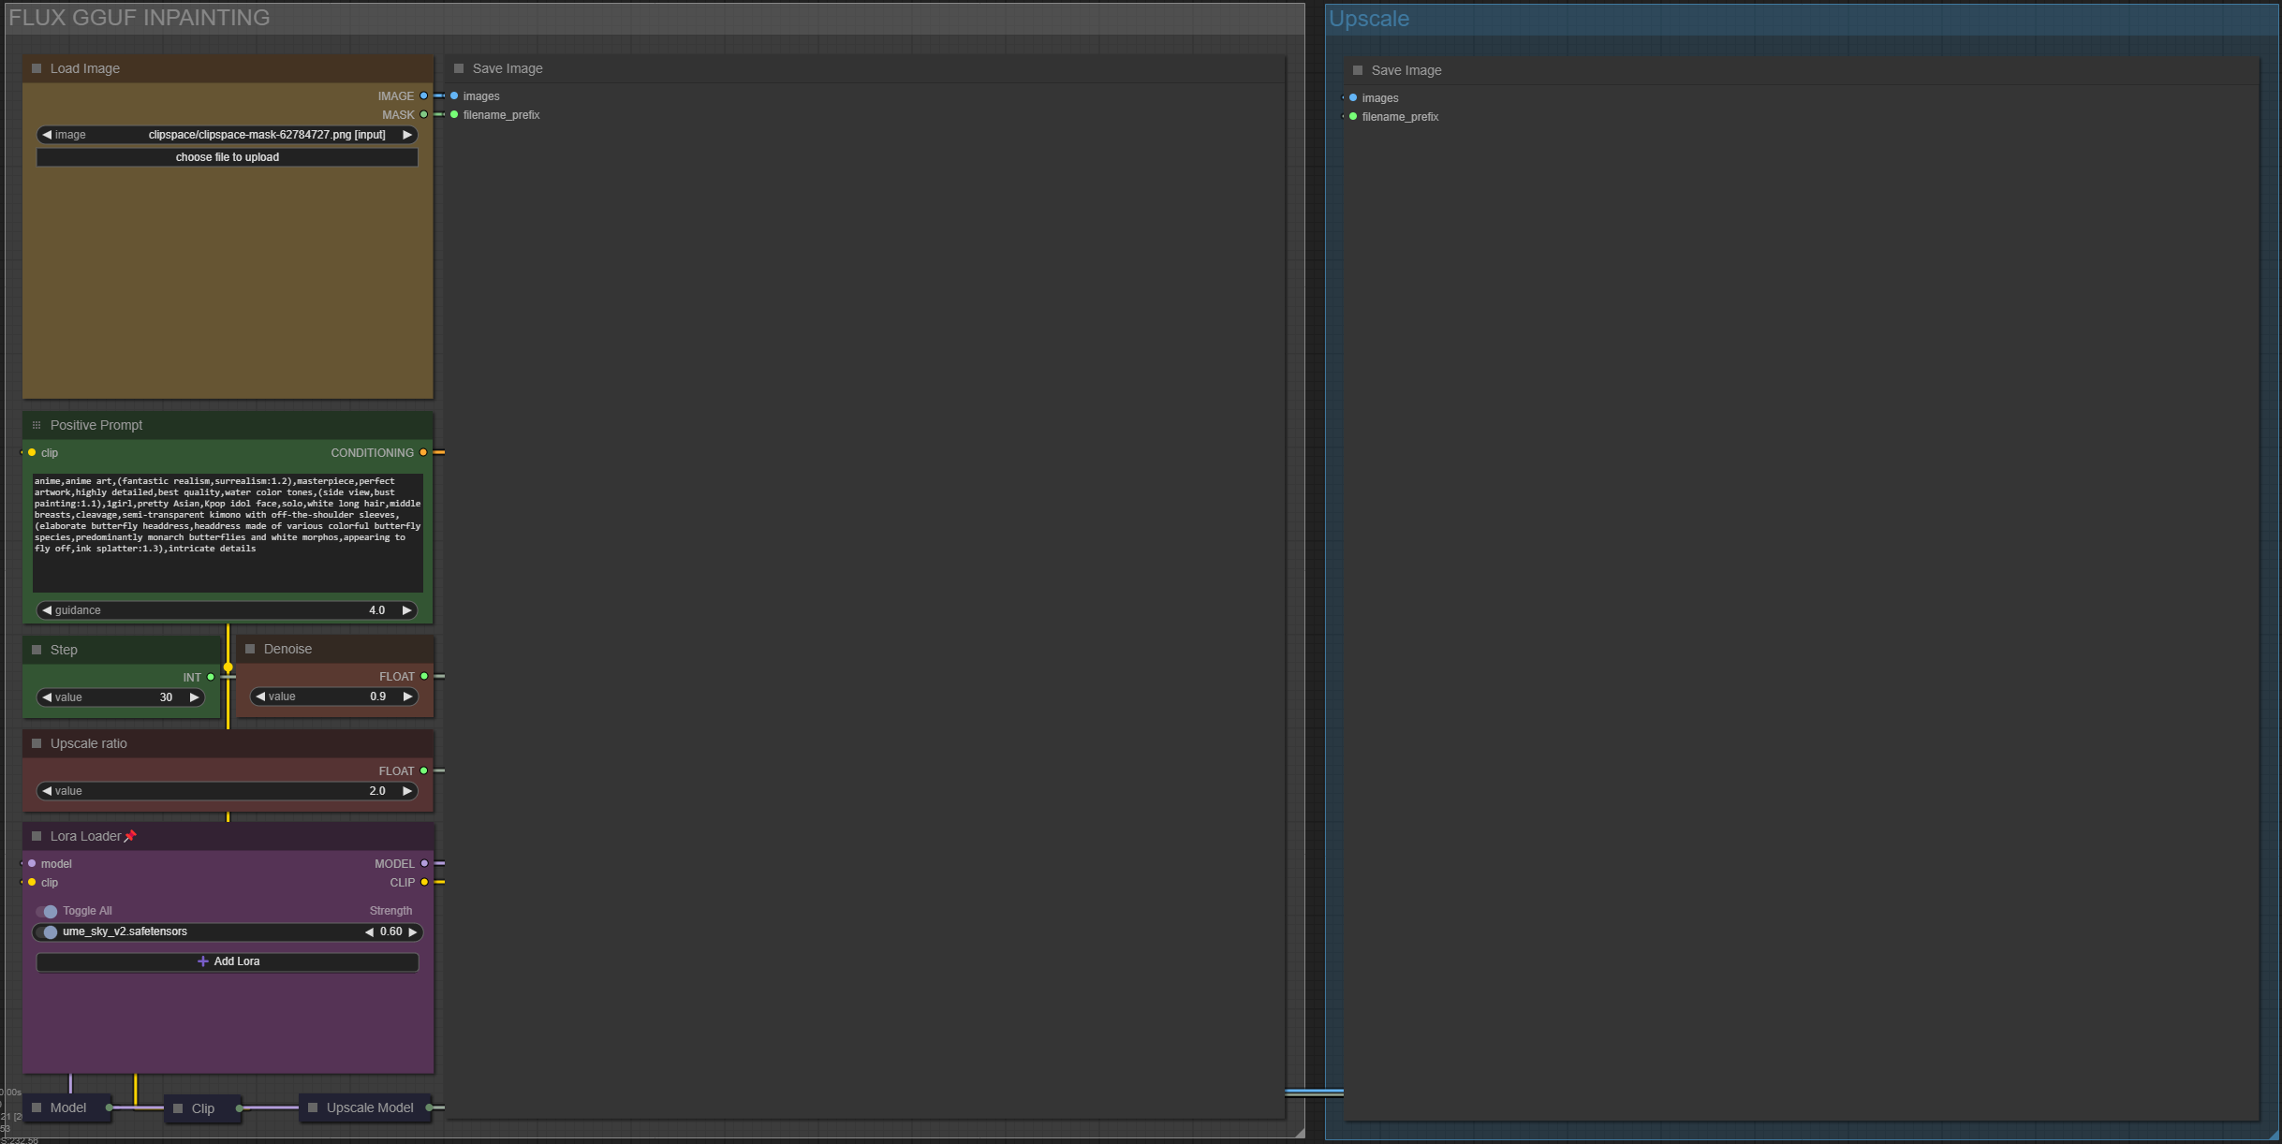Click the pin icon on Lora Loader
The height and width of the screenshot is (1144, 2282).
130,836
